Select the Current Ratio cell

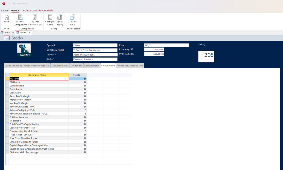click(39, 86)
